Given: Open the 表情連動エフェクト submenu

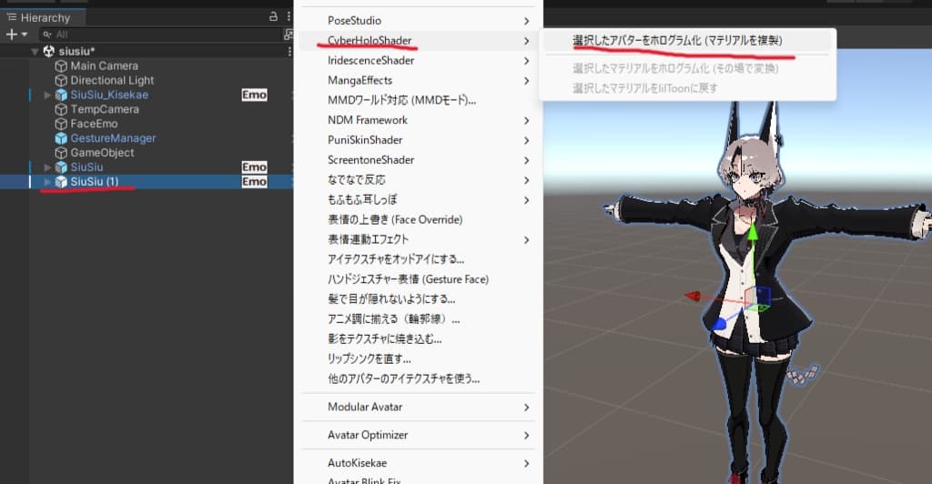Looking at the screenshot, I should (419, 239).
